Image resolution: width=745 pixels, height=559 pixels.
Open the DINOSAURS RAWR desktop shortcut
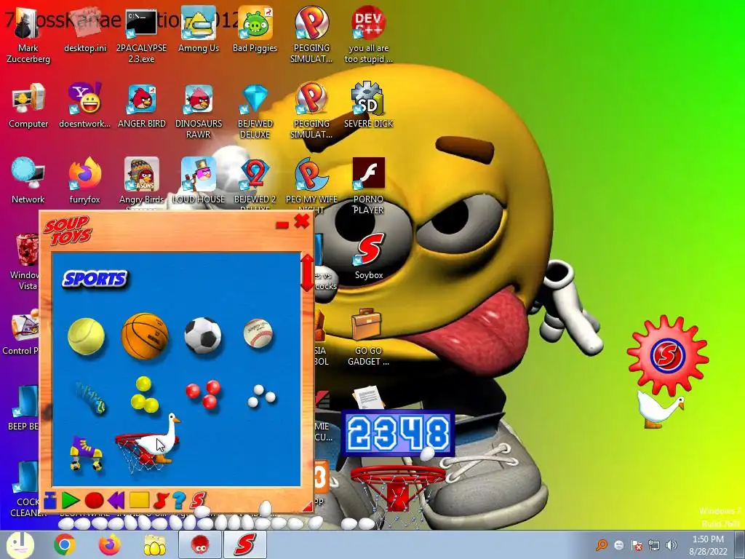pos(198,111)
